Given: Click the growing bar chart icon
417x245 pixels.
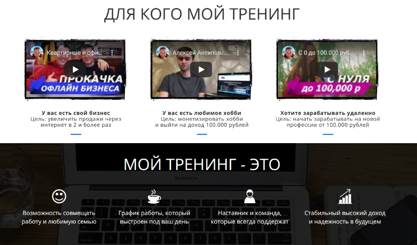Looking at the screenshot, I should 345,196.
